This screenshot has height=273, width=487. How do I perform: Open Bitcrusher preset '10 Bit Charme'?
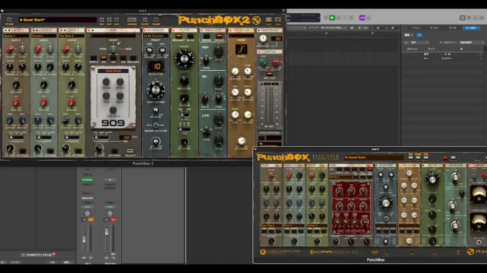[x=156, y=36]
